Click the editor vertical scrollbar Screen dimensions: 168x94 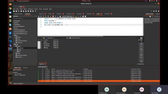[144, 27]
